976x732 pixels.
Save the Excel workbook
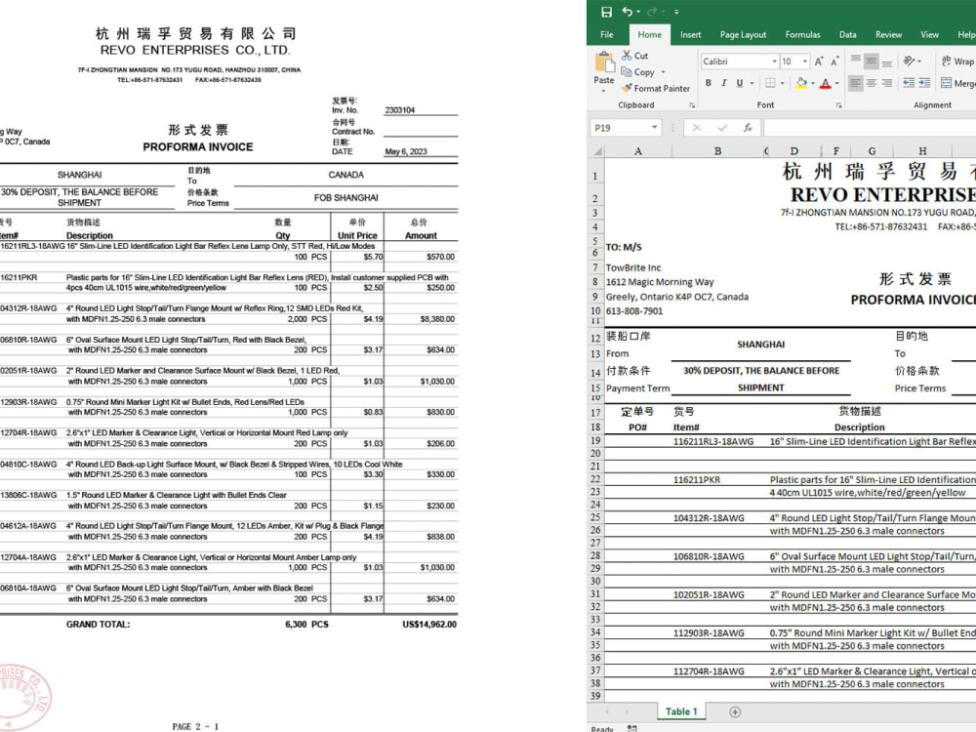pos(606,12)
